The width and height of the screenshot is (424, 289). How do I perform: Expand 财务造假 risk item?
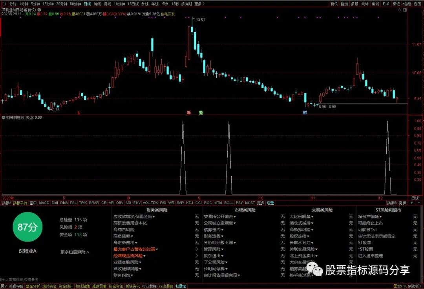tap(214, 236)
